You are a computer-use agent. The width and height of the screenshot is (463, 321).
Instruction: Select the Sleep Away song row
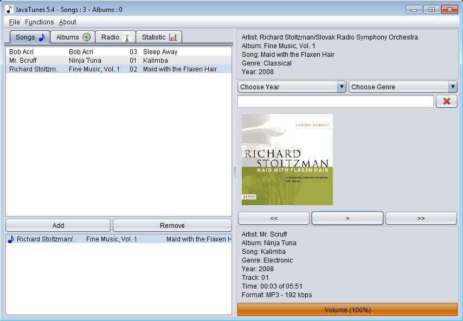pyautogui.click(x=119, y=52)
